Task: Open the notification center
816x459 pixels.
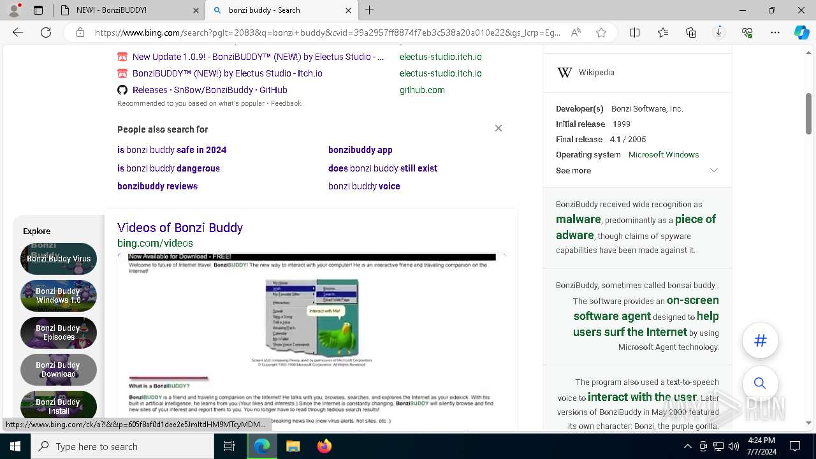Action: coord(795,446)
